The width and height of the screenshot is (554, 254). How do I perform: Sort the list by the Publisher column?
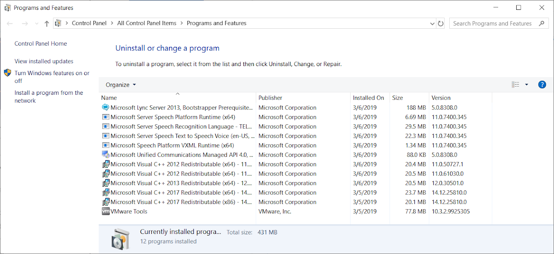(x=303, y=98)
